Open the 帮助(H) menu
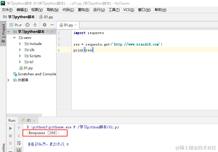The image size is (218, 152). click(x=160, y=10)
